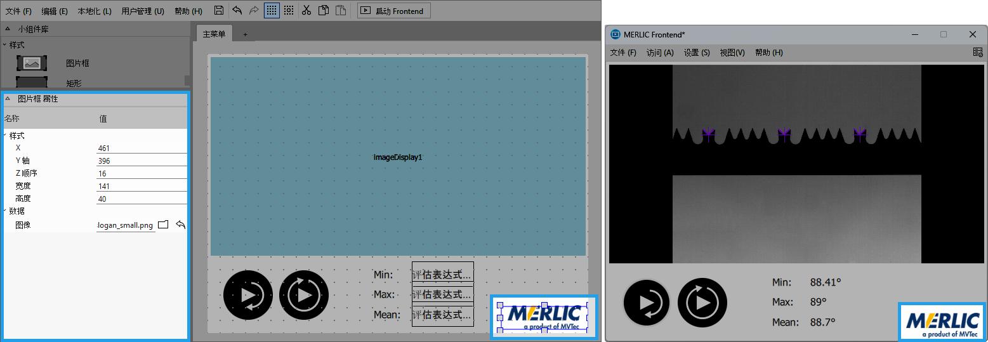The width and height of the screenshot is (988, 342).
Task: Browse for image file with the folder icon
Action: [163, 225]
